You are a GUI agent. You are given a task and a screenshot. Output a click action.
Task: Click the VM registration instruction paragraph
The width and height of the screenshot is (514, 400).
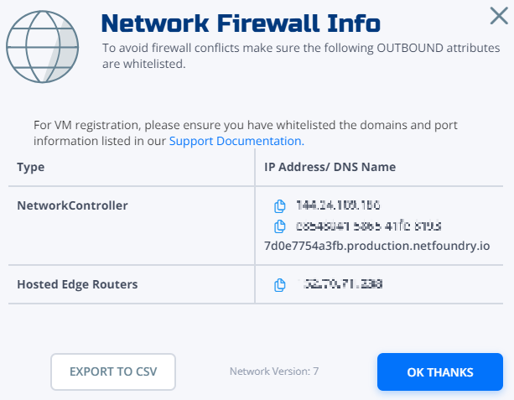245,132
